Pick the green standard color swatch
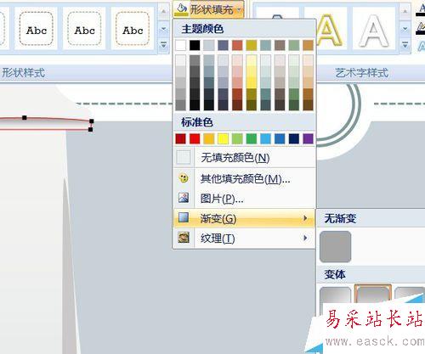 pyautogui.click(x=252, y=138)
